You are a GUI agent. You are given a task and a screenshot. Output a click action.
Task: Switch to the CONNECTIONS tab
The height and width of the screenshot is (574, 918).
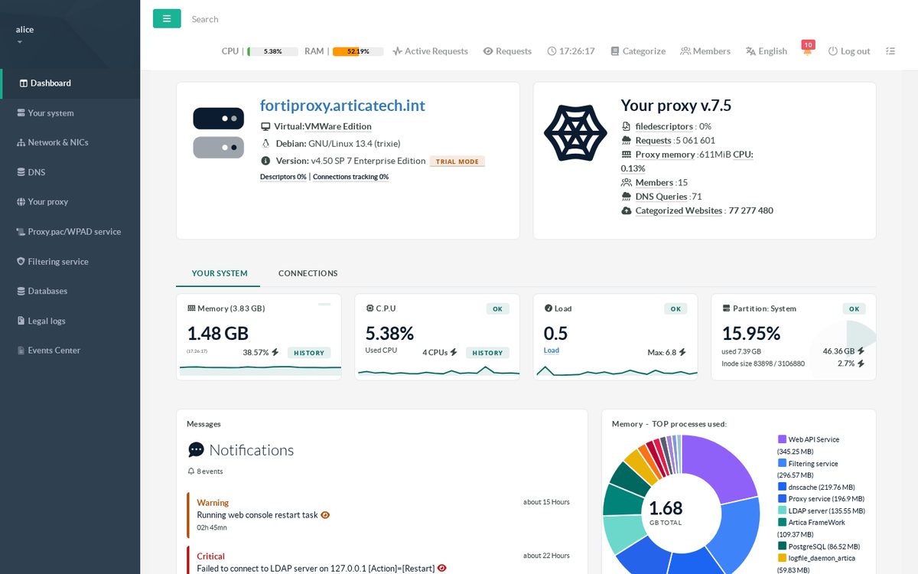[308, 273]
